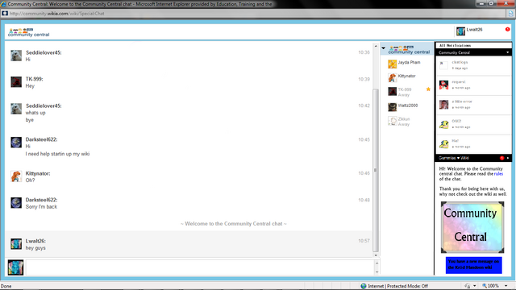Viewport: 516px width, 290px height.
Task: Click the input box scroll down arrow
Action: (377, 272)
